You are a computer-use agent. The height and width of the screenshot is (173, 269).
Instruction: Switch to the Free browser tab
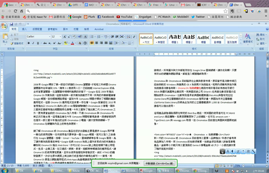coord(155,5)
